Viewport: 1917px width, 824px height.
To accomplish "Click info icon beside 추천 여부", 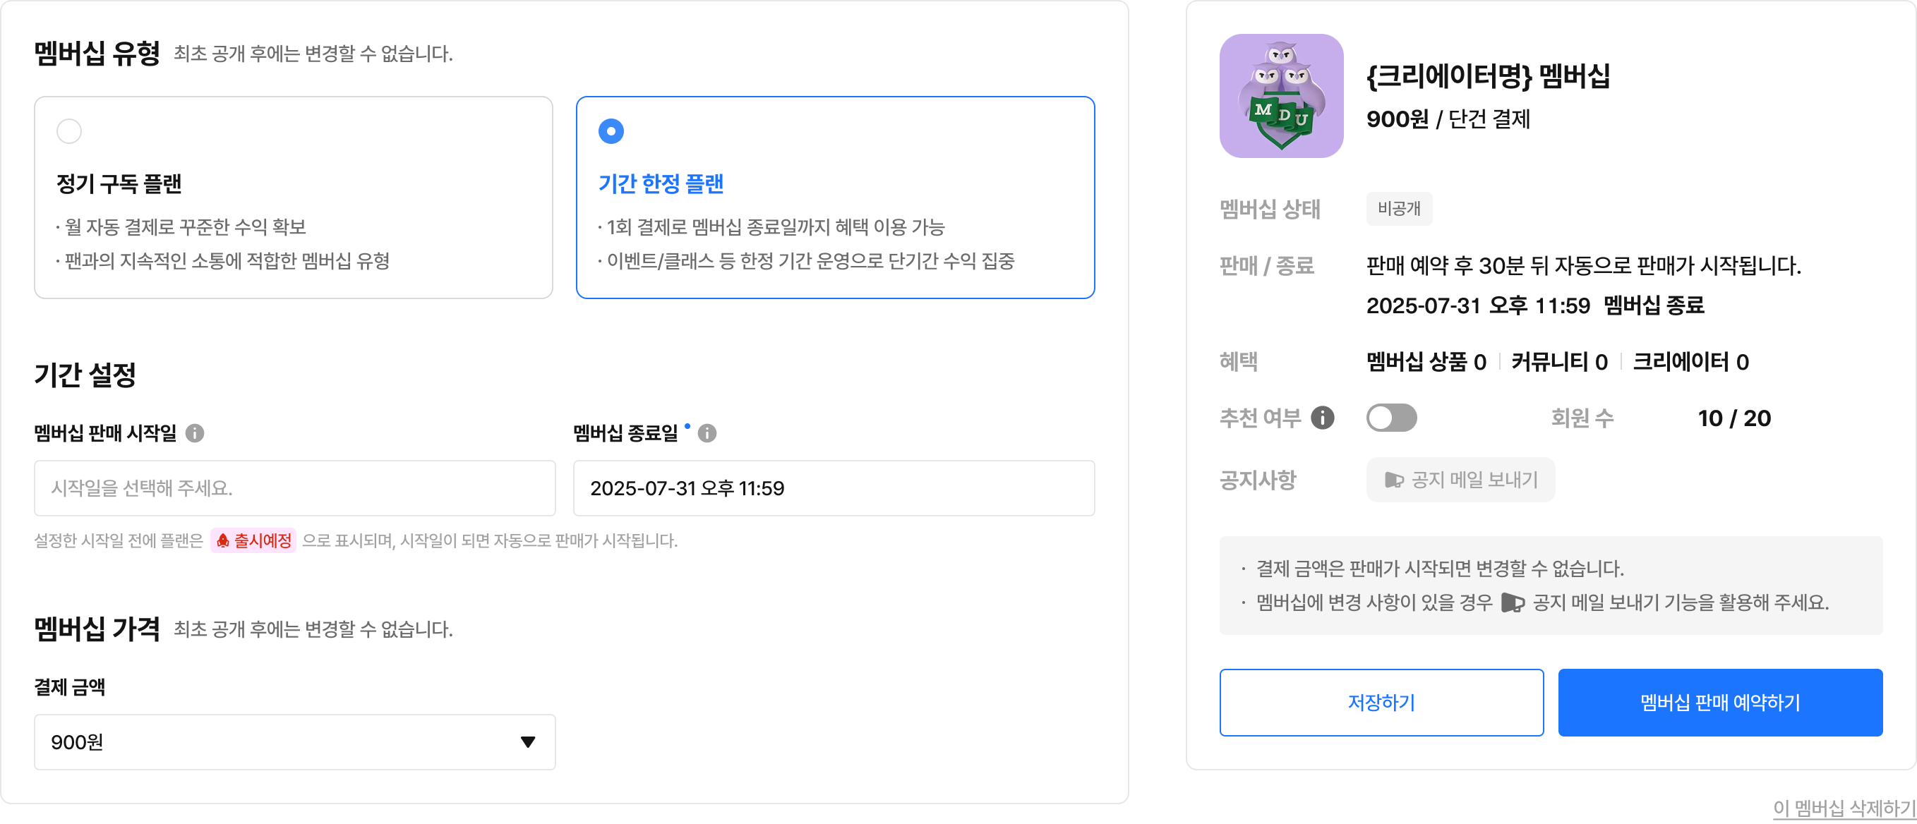I will 1322,418.
